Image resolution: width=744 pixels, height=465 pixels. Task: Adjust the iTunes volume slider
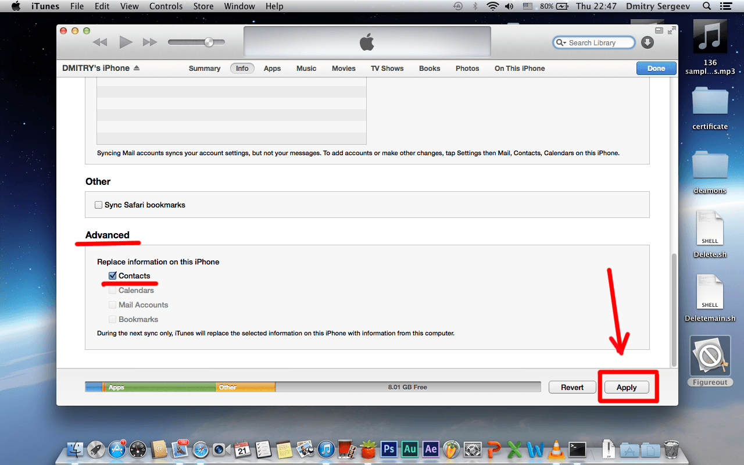pyautogui.click(x=208, y=42)
